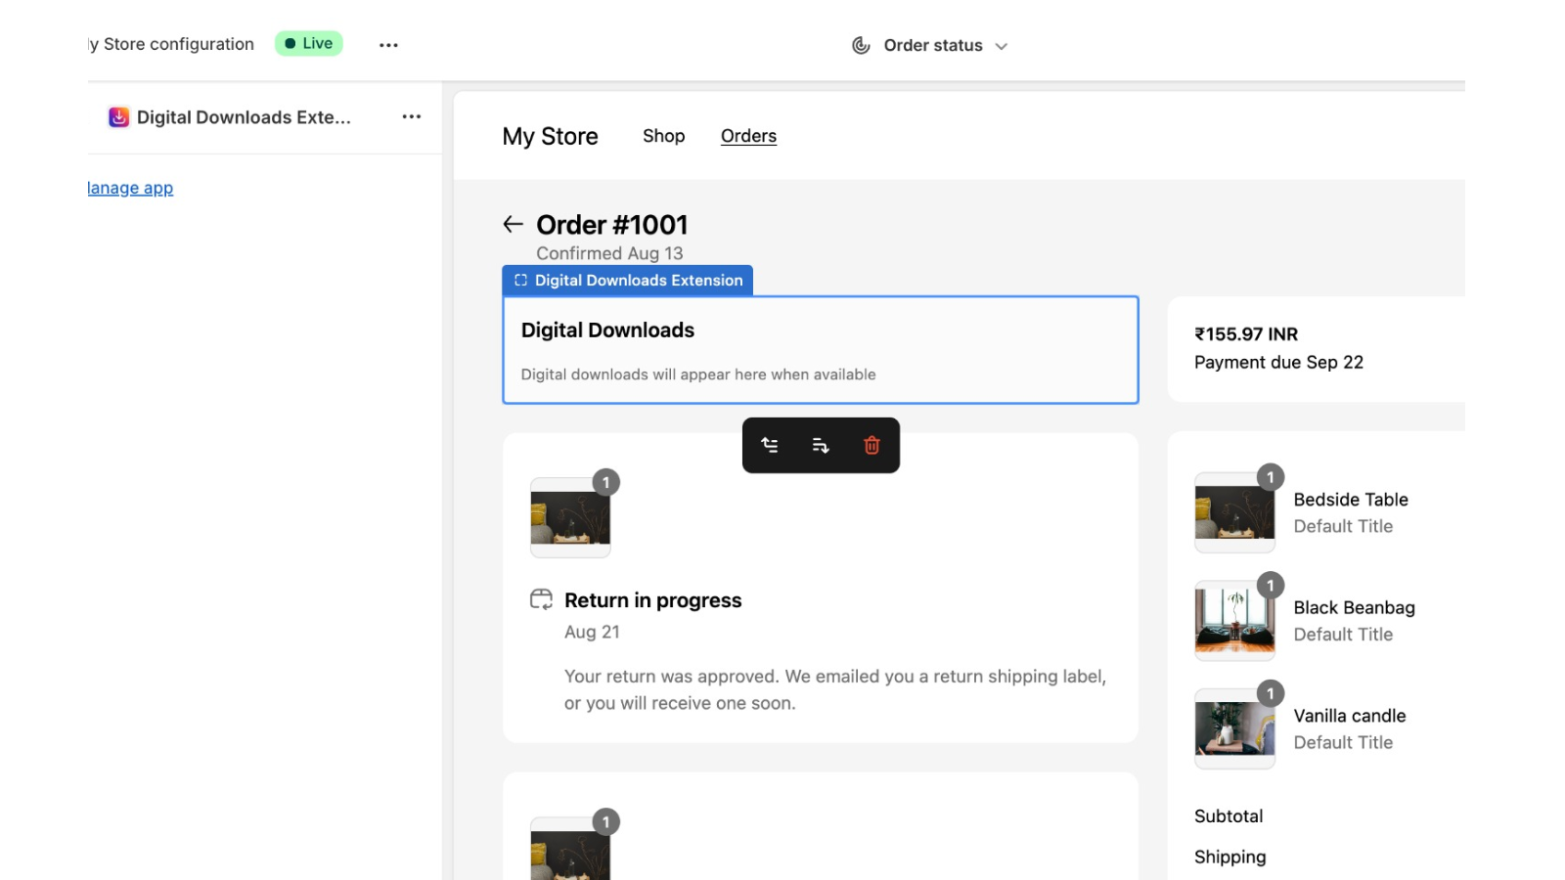The image size is (1565, 880).
Task: Click the My Store title
Action: [x=550, y=136]
